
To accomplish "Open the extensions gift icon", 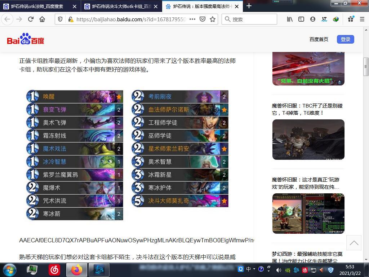I will tap(351, 19).
